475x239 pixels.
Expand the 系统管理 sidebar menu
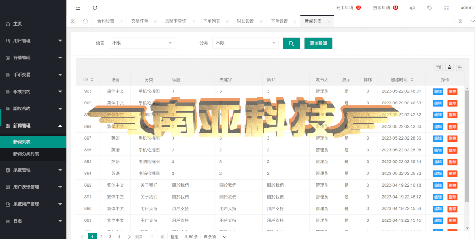coord(33,170)
